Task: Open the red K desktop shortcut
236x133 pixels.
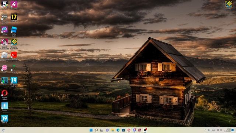Action: (x=14, y=55)
